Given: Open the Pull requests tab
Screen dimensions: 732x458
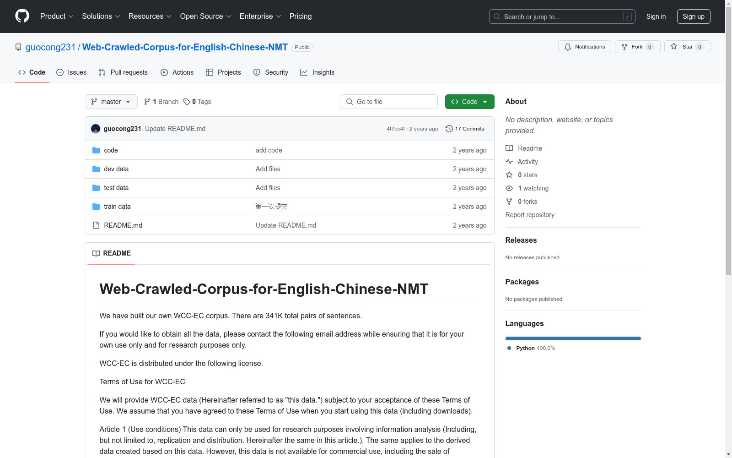Looking at the screenshot, I should 123,72.
